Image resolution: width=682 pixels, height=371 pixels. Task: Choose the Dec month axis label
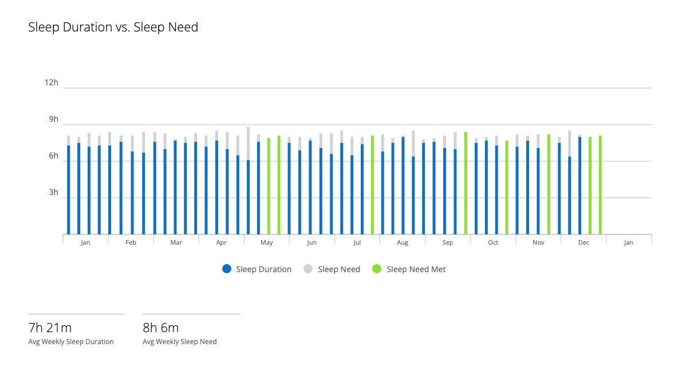(584, 243)
